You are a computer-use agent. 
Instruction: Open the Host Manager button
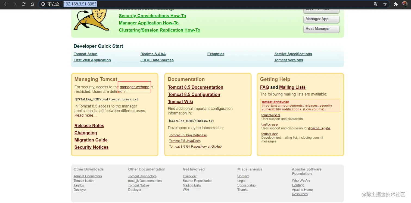point(321,29)
